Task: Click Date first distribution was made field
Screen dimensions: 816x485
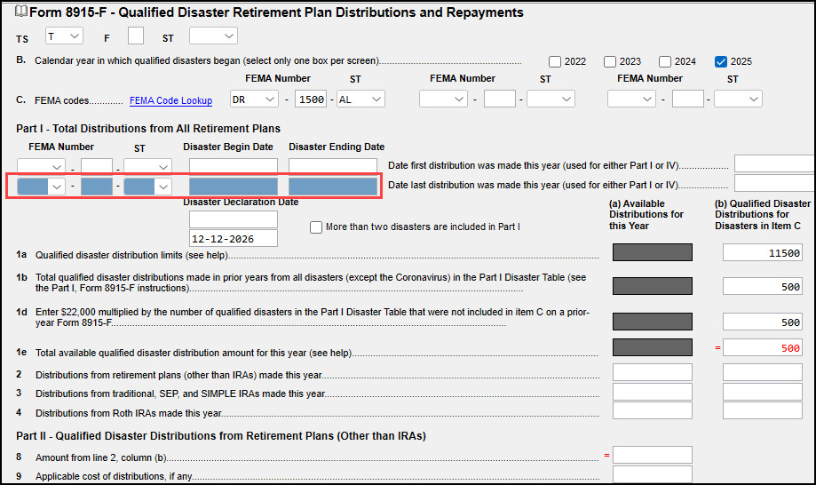Action: (773, 163)
